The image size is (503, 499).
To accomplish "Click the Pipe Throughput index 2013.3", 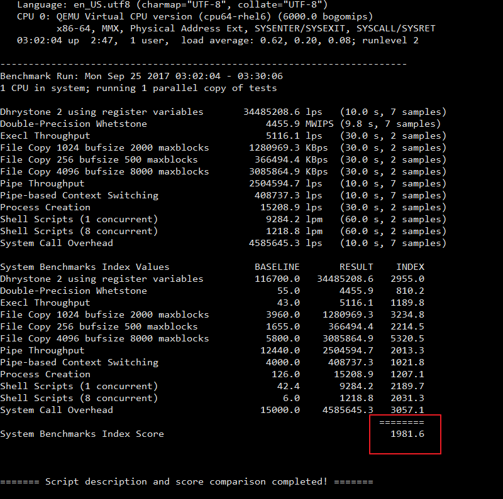I will pyautogui.click(x=407, y=350).
